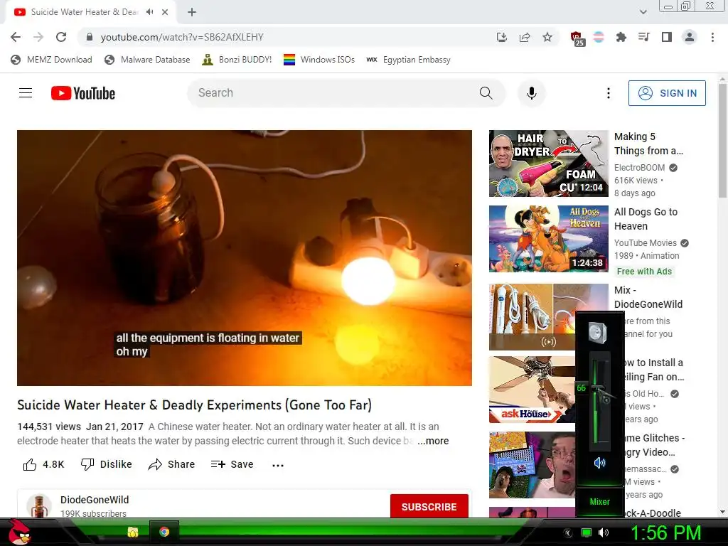This screenshot has width=728, height=546.
Task: Click the install app icon in address bar
Action: (x=501, y=37)
